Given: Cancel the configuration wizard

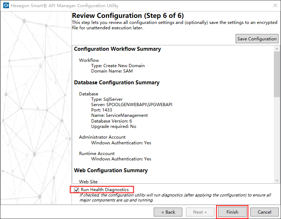Looking at the screenshot, I should (265, 212).
